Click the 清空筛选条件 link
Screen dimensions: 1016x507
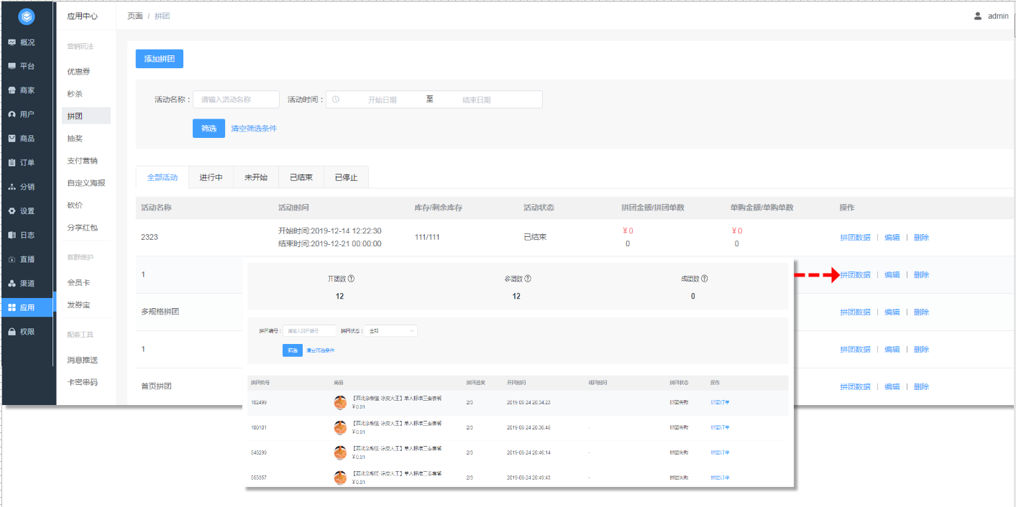(254, 129)
